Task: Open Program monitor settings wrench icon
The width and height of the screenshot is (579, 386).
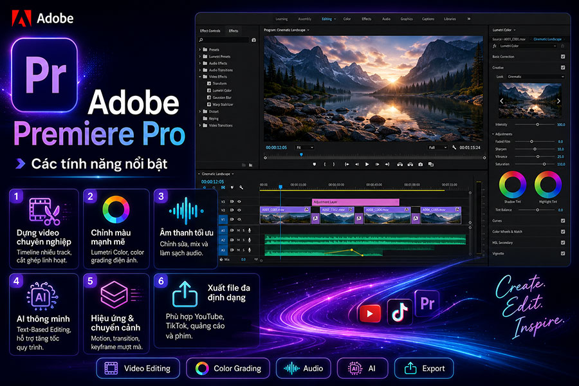Action: click(x=454, y=147)
